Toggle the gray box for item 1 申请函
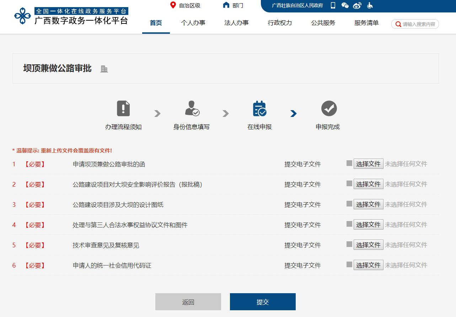456x317 pixels. [x=349, y=163]
